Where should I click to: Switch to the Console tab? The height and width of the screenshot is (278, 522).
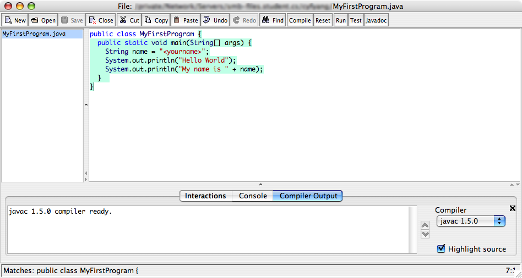pos(253,196)
